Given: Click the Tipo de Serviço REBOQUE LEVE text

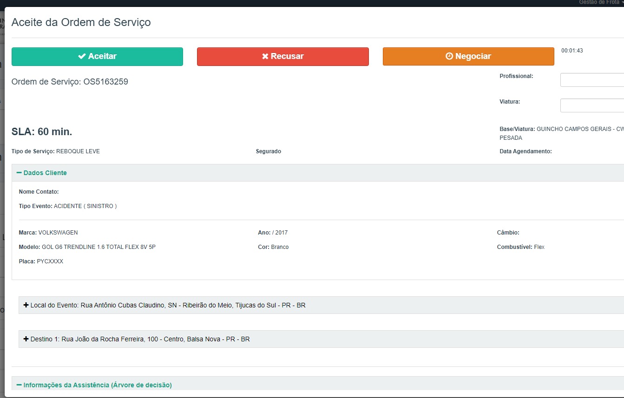Looking at the screenshot, I should pyautogui.click(x=56, y=151).
